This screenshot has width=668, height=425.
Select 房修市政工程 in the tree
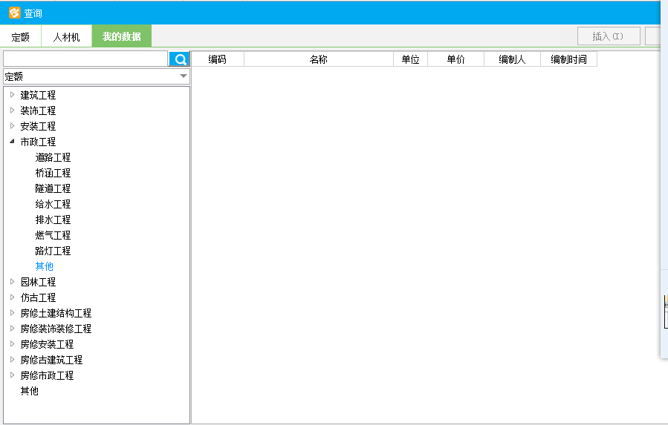47,375
